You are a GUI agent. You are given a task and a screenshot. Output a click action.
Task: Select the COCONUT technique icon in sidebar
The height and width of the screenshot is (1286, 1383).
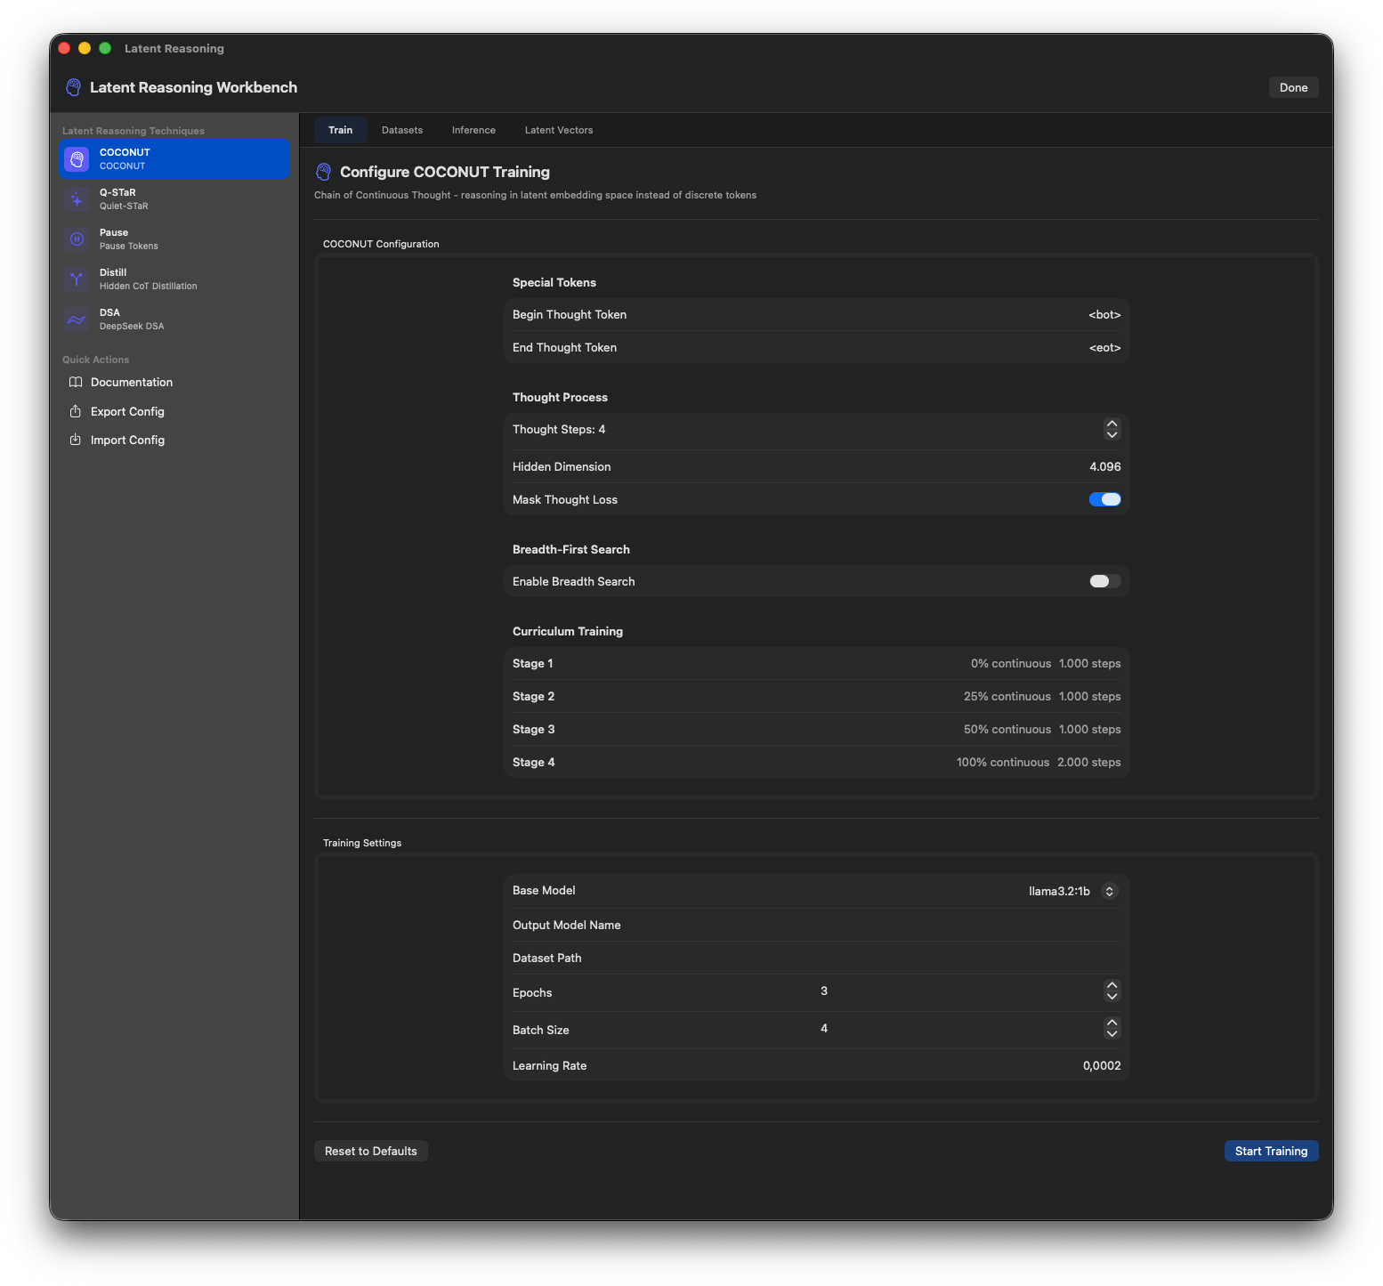tap(77, 159)
